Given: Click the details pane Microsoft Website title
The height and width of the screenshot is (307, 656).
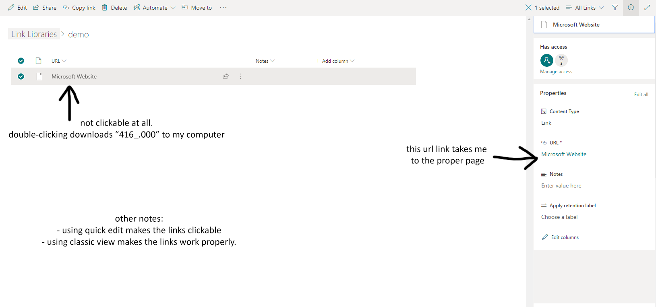Looking at the screenshot, I should coord(576,25).
